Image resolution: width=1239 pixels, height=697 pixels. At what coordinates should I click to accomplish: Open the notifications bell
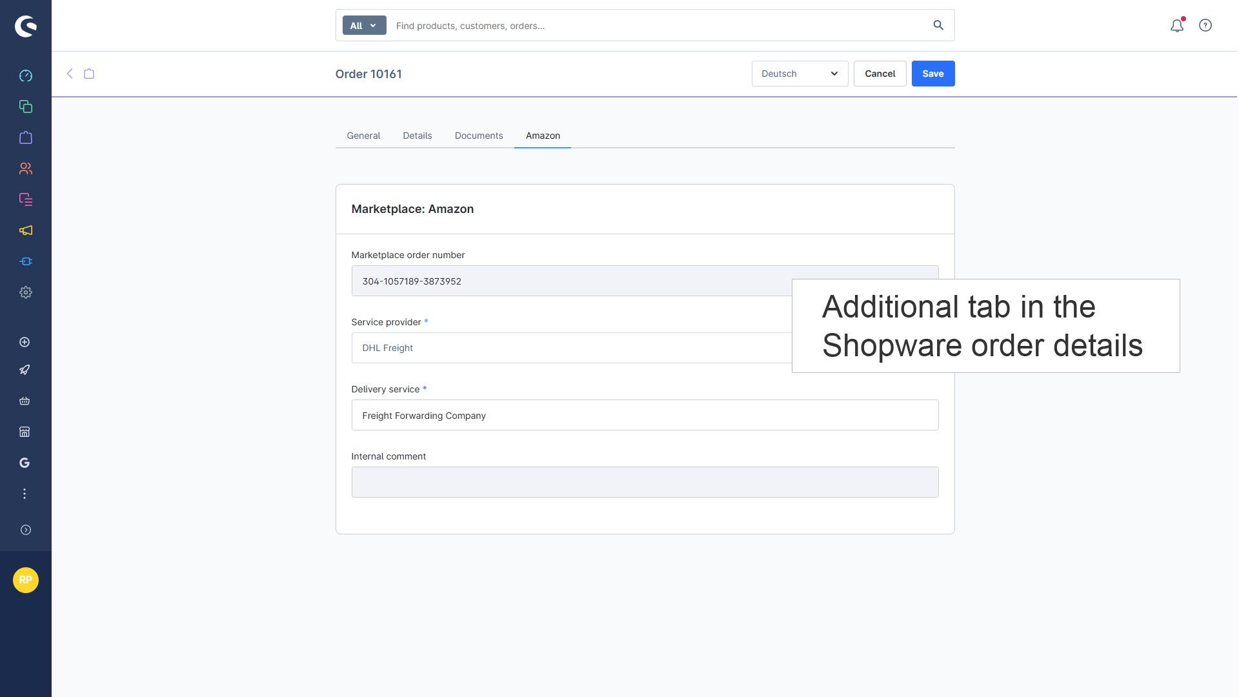pos(1177,25)
